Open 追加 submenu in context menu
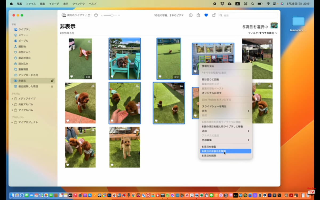The height and width of the screenshot is (200, 320). 226,131
